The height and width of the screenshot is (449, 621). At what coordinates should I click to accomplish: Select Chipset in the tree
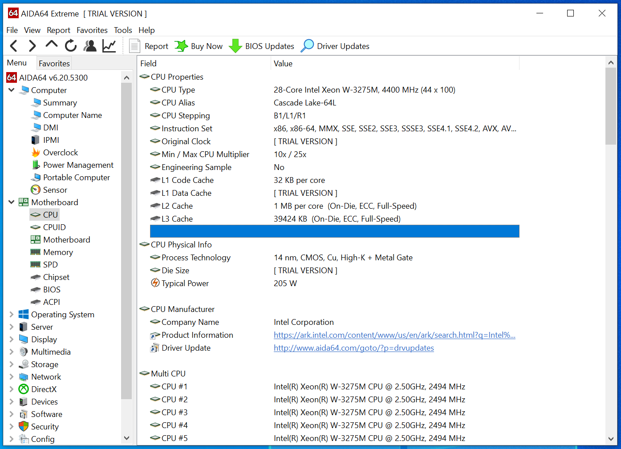(x=50, y=277)
